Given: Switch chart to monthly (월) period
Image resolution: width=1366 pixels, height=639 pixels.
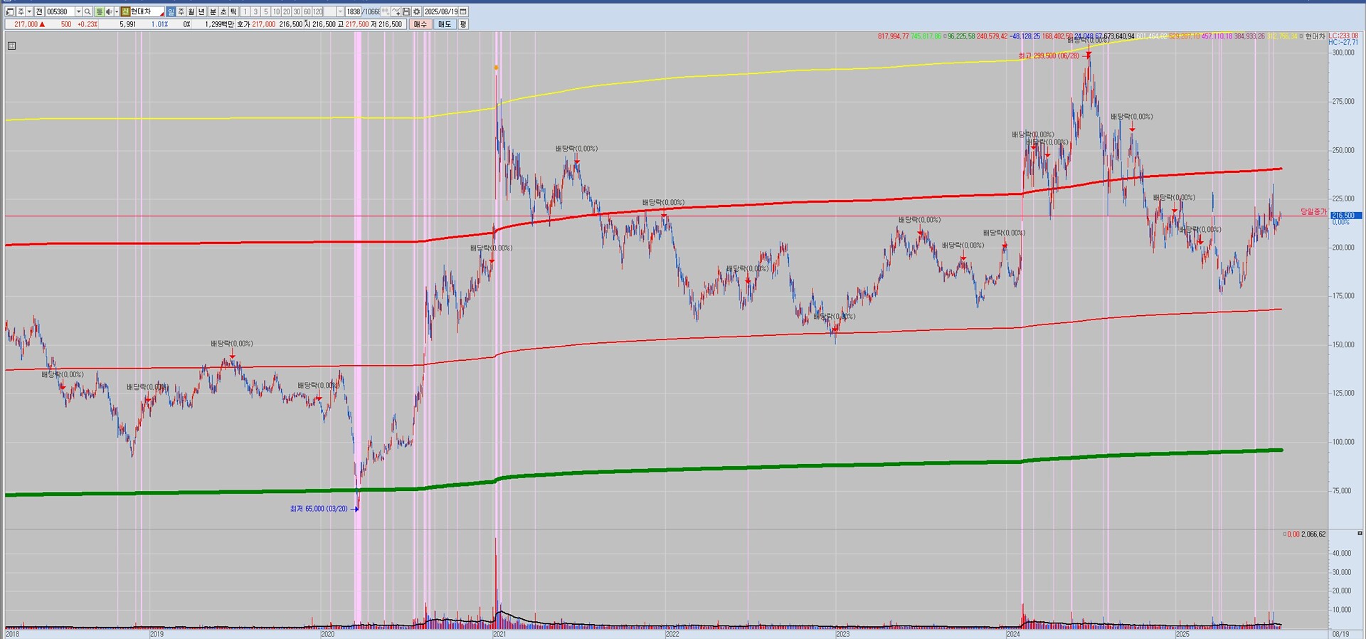Looking at the screenshot, I should pyautogui.click(x=191, y=12).
